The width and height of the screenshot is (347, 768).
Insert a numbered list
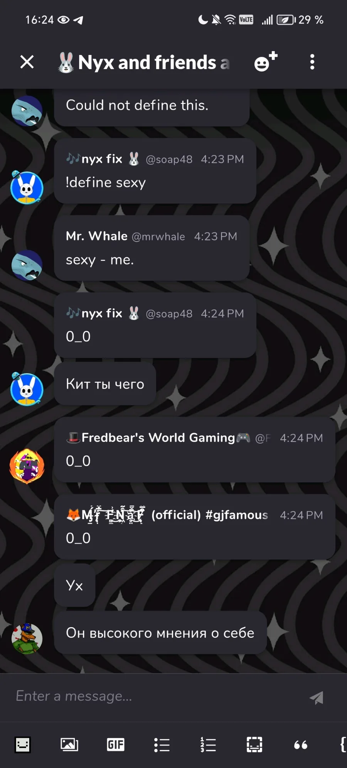(208, 744)
